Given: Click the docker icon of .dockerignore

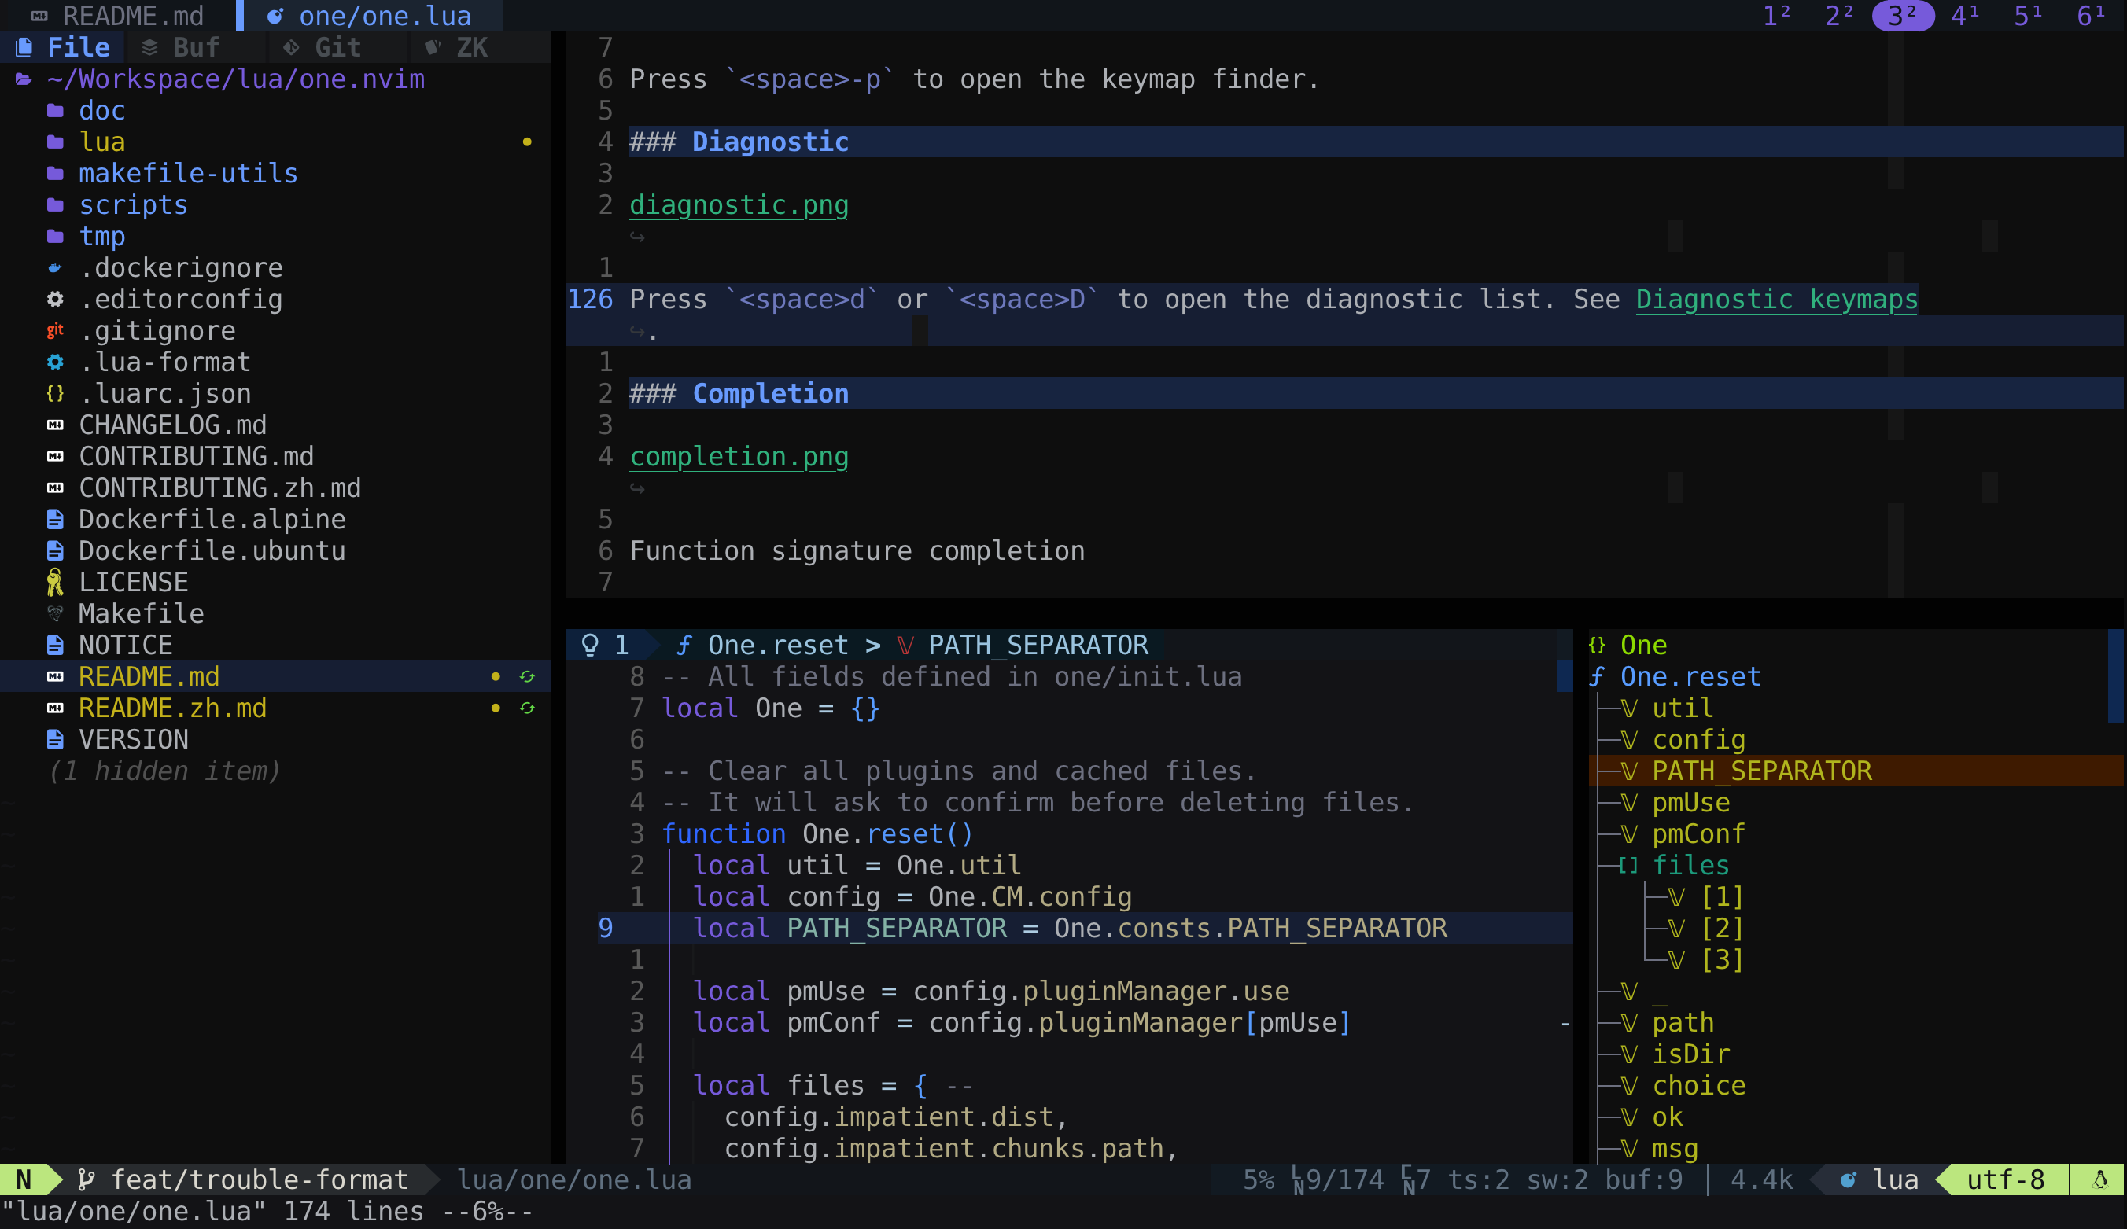Looking at the screenshot, I should [x=55, y=267].
